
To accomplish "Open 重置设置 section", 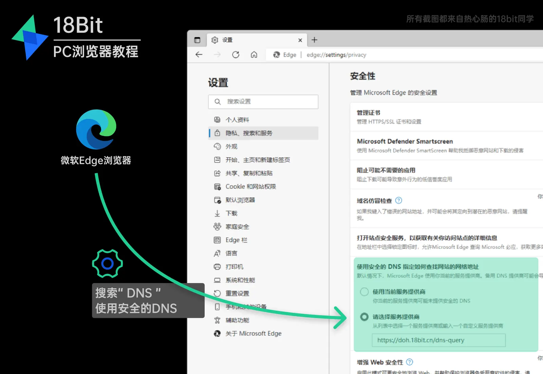I will click(263, 293).
